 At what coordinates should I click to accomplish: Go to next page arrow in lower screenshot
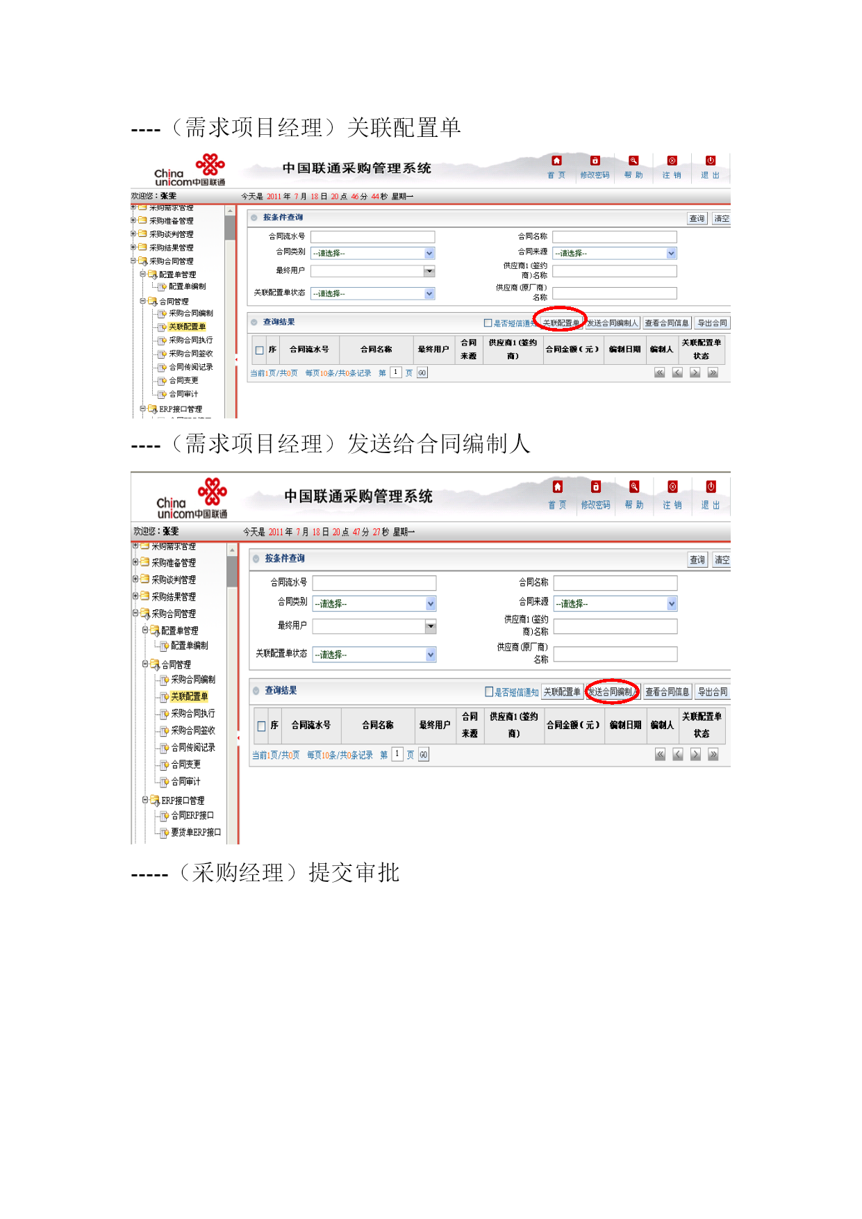(695, 754)
